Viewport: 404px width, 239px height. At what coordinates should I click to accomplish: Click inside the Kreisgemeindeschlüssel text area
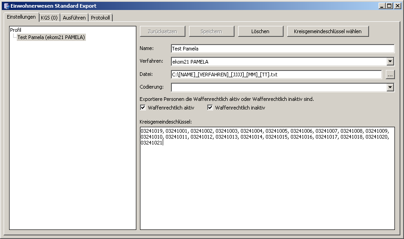tap(267, 182)
